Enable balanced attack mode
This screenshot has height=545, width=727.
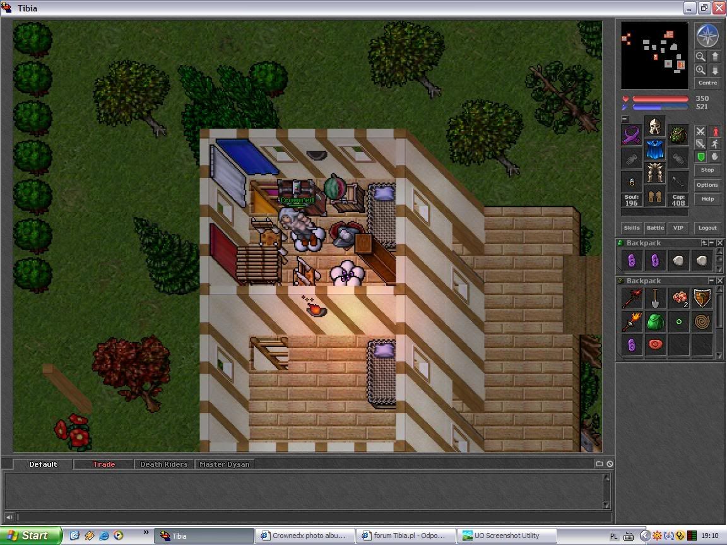tap(700, 144)
